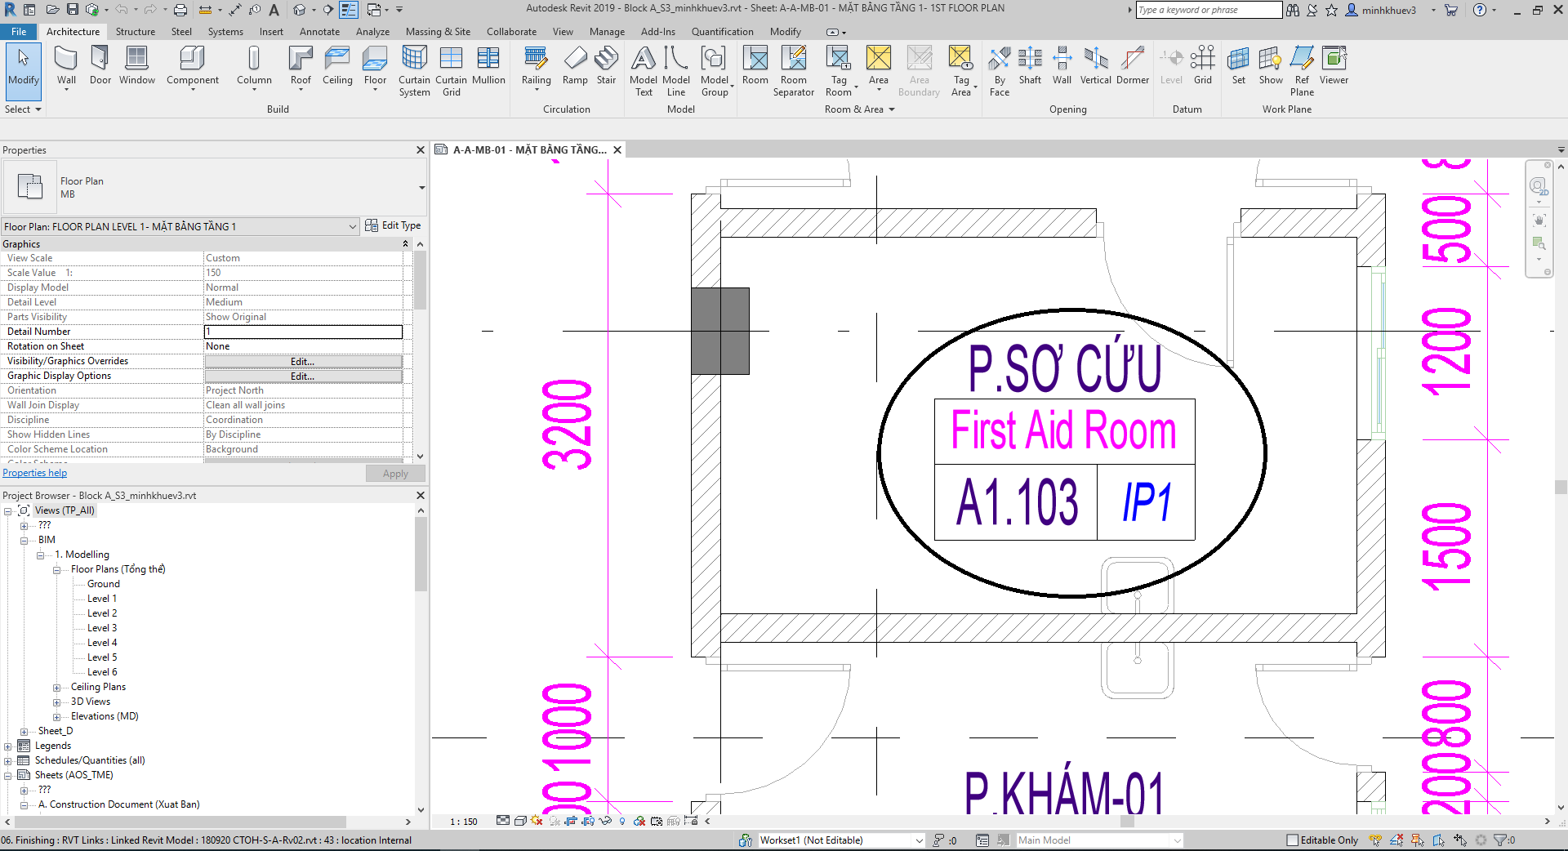Open the Properties help link

[x=34, y=473]
